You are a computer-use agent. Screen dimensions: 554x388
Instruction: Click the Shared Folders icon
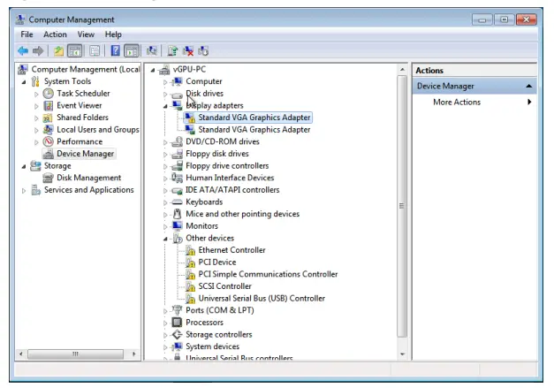(48, 118)
